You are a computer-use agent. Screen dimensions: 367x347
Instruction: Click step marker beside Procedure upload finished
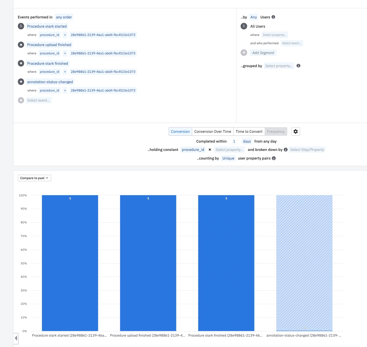click(x=21, y=45)
